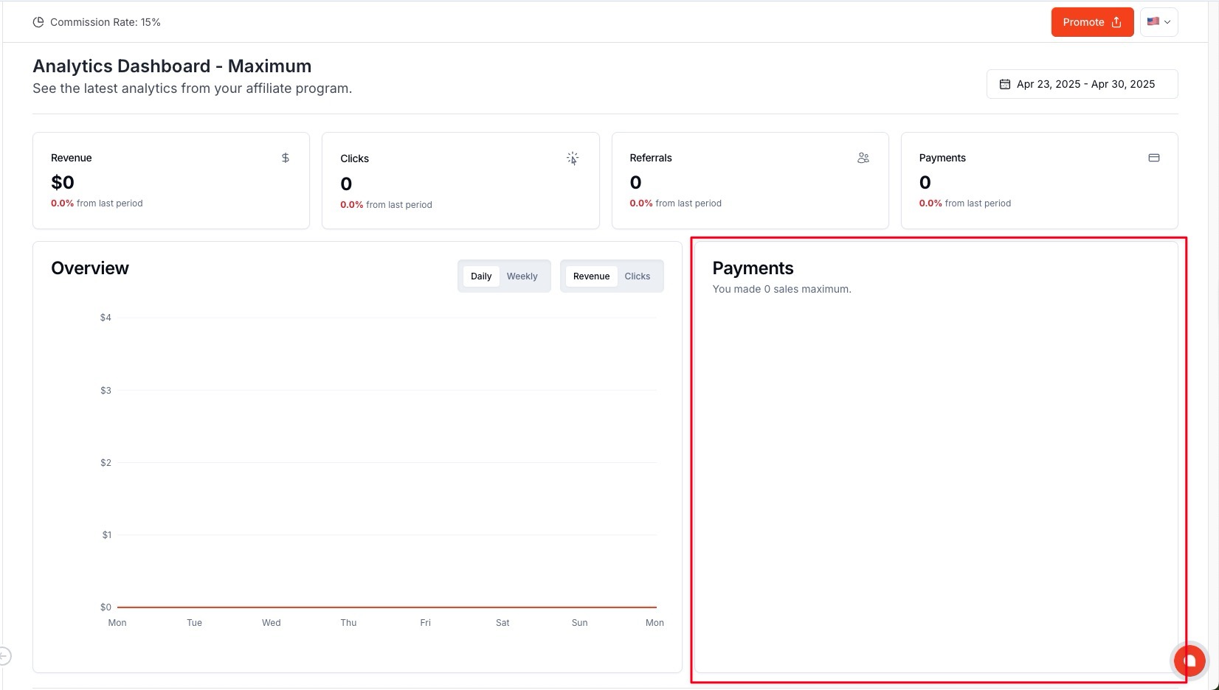Switch chart to Daily view

coord(481,276)
